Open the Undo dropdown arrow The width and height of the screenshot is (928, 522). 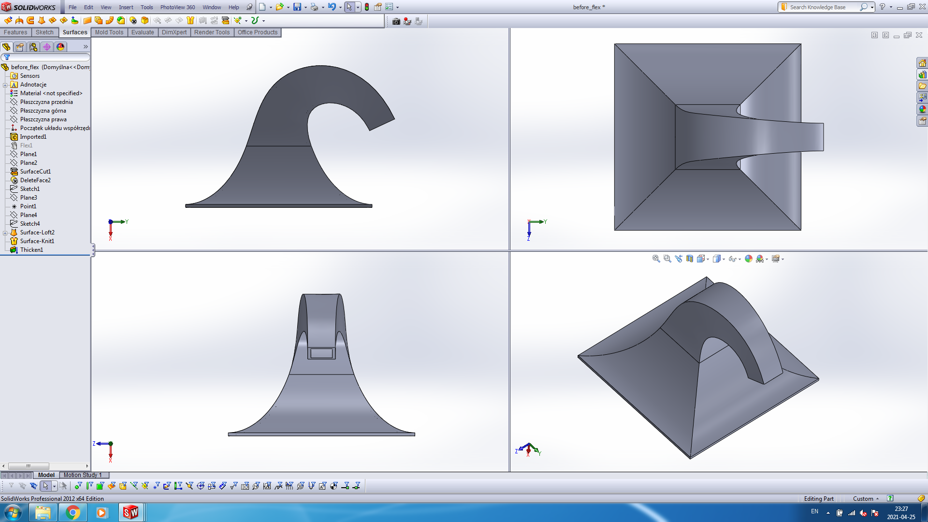pyautogui.click(x=340, y=8)
